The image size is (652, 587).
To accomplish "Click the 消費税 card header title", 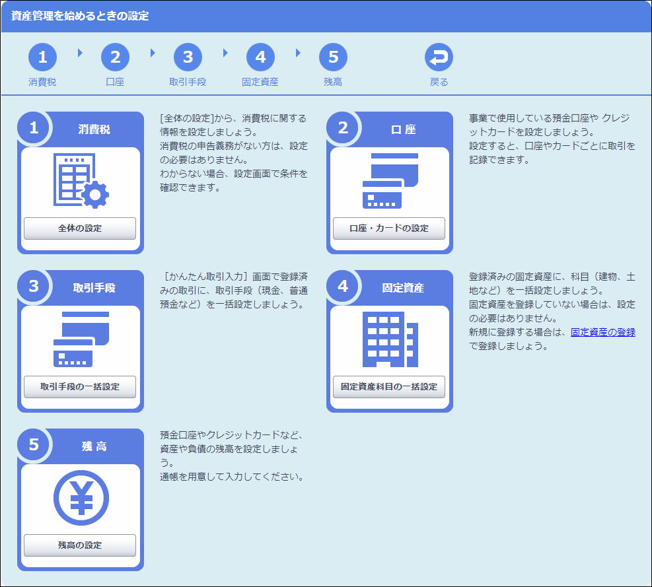I will 94,129.
